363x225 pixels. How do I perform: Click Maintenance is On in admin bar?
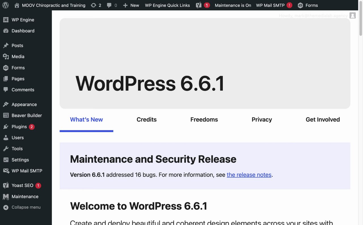[233, 5]
